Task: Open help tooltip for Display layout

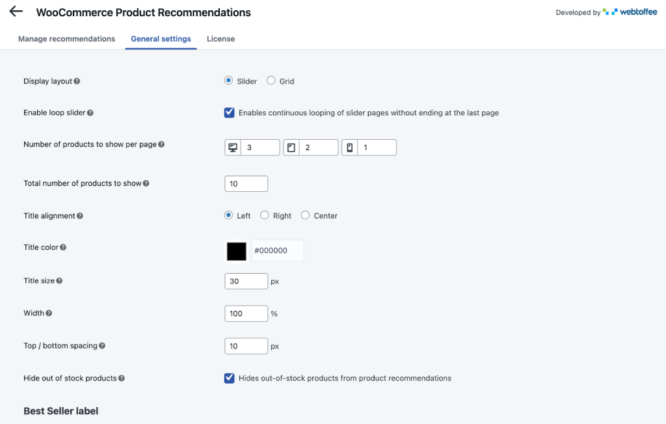Action: tap(77, 81)
